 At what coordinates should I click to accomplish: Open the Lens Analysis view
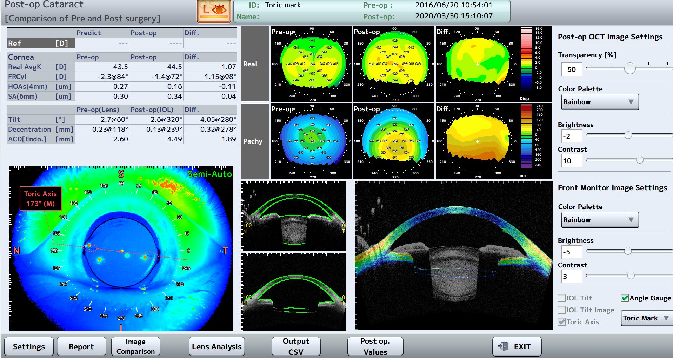(x=216, y=346)
